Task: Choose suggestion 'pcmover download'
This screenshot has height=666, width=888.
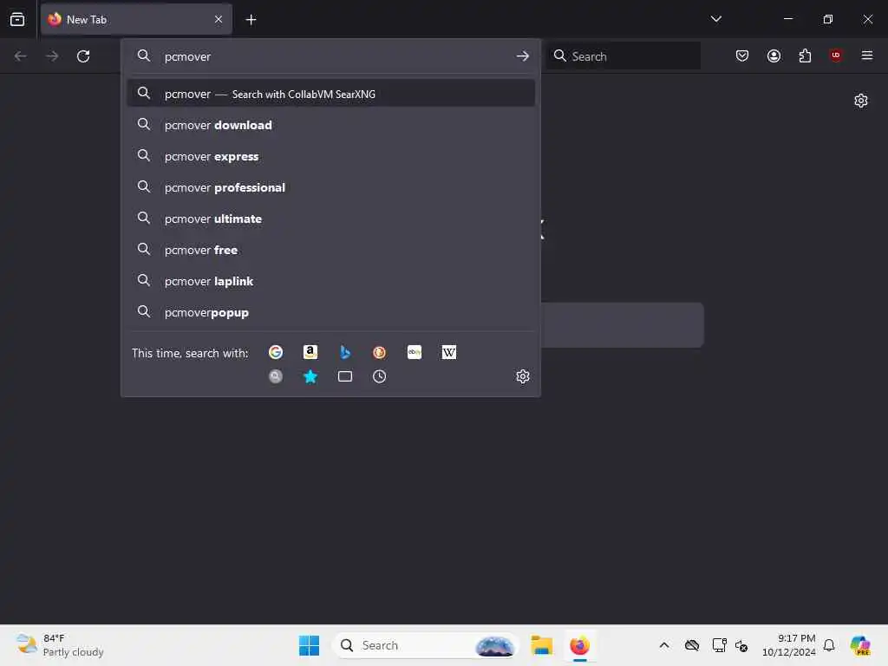Action: [330, 125]
